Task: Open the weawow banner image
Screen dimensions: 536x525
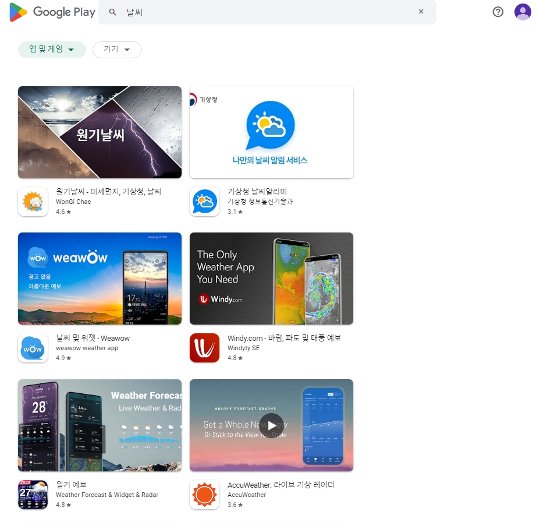Action: coord(100,279)
